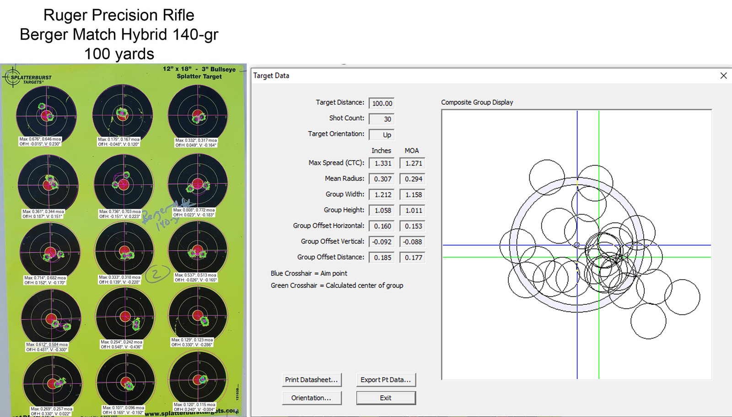The image size is (732, 417).
Task: Click the bullseye labeled Max 0.254"
Action: (x=125, y=316)
